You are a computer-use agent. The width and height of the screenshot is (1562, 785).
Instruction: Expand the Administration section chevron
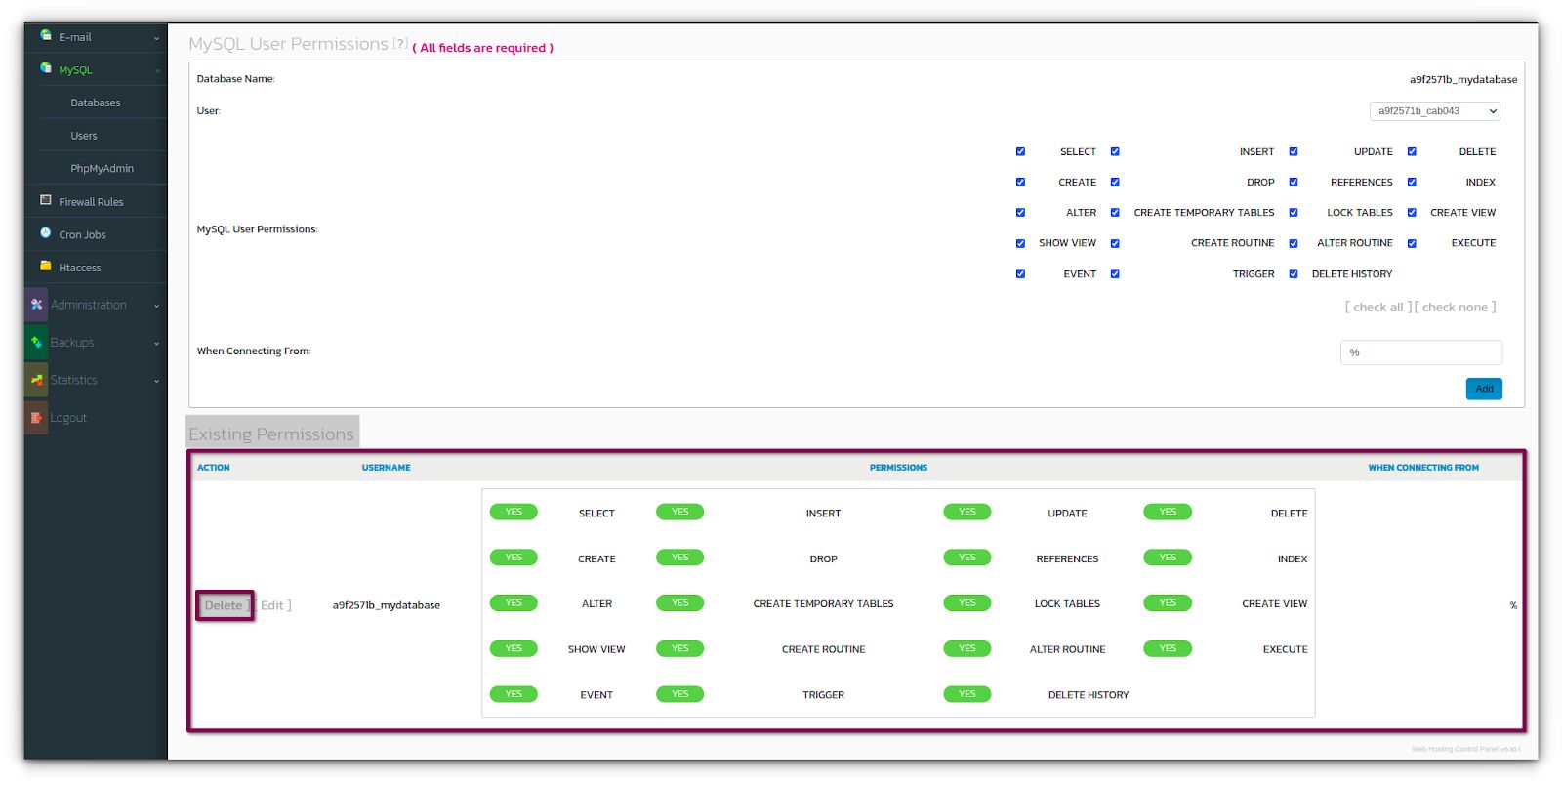pos(156,306)
